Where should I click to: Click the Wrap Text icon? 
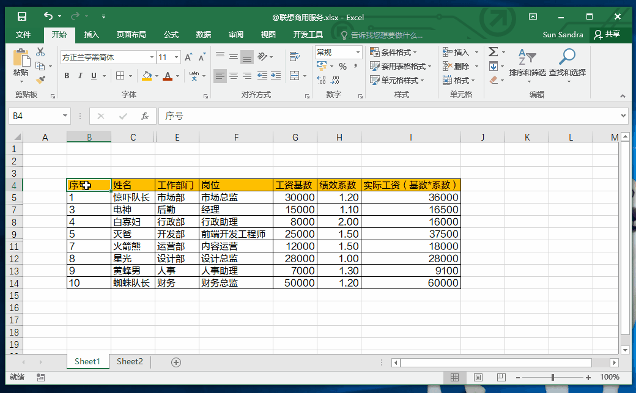[x=294, y=57]
